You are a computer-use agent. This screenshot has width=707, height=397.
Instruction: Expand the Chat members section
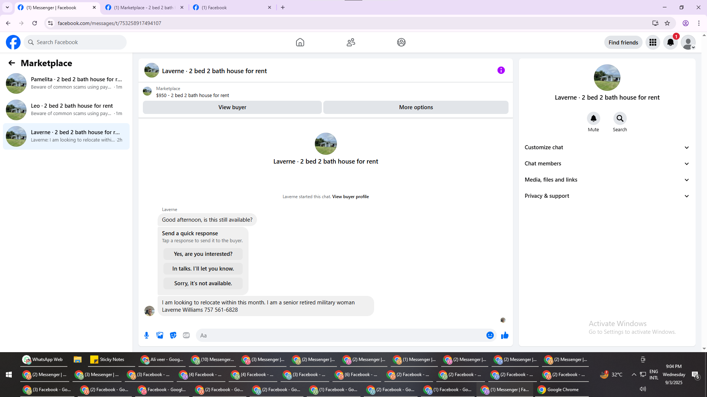[607, 164]
